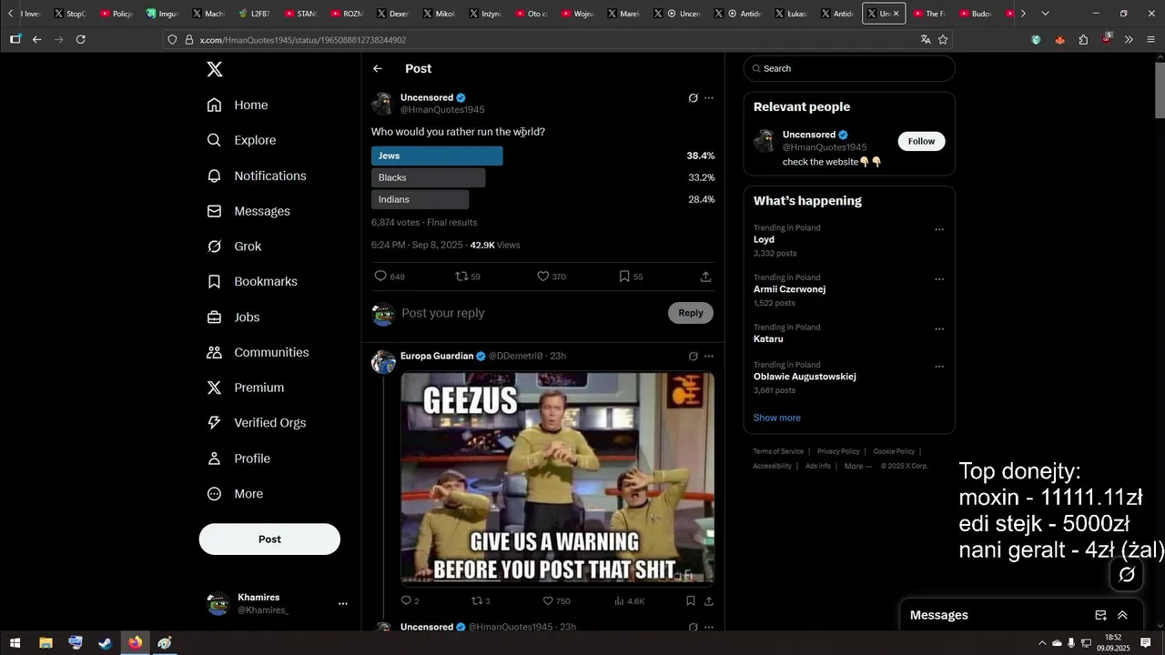Reply icon with 649 replies
The image size is (1165, 655).
[390, 277]
